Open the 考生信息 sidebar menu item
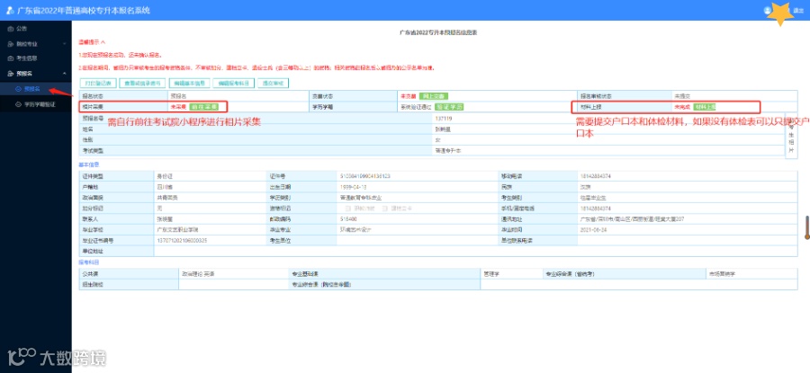Viewport: 810px width, 373px height. [36, 58]
